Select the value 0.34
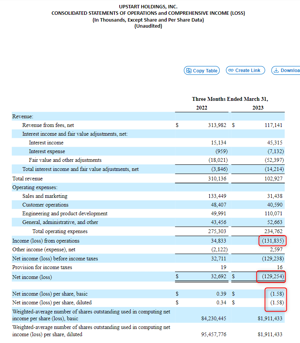Image resolution: width=300 pixels, height=343 pixels. [x=221, y=302]
